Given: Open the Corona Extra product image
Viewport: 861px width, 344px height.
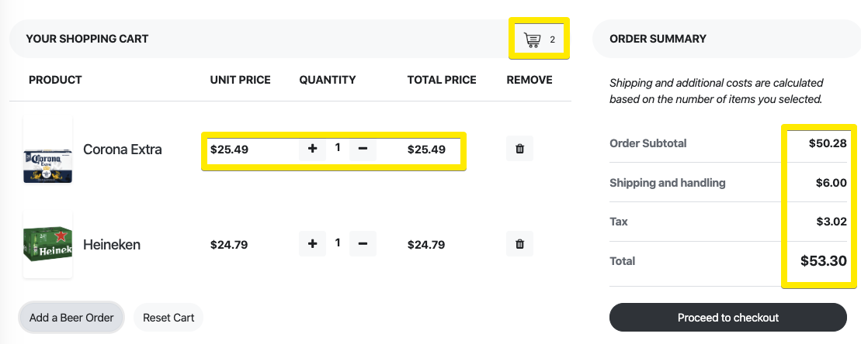Looking at the screenshot, I should point(47,150).
